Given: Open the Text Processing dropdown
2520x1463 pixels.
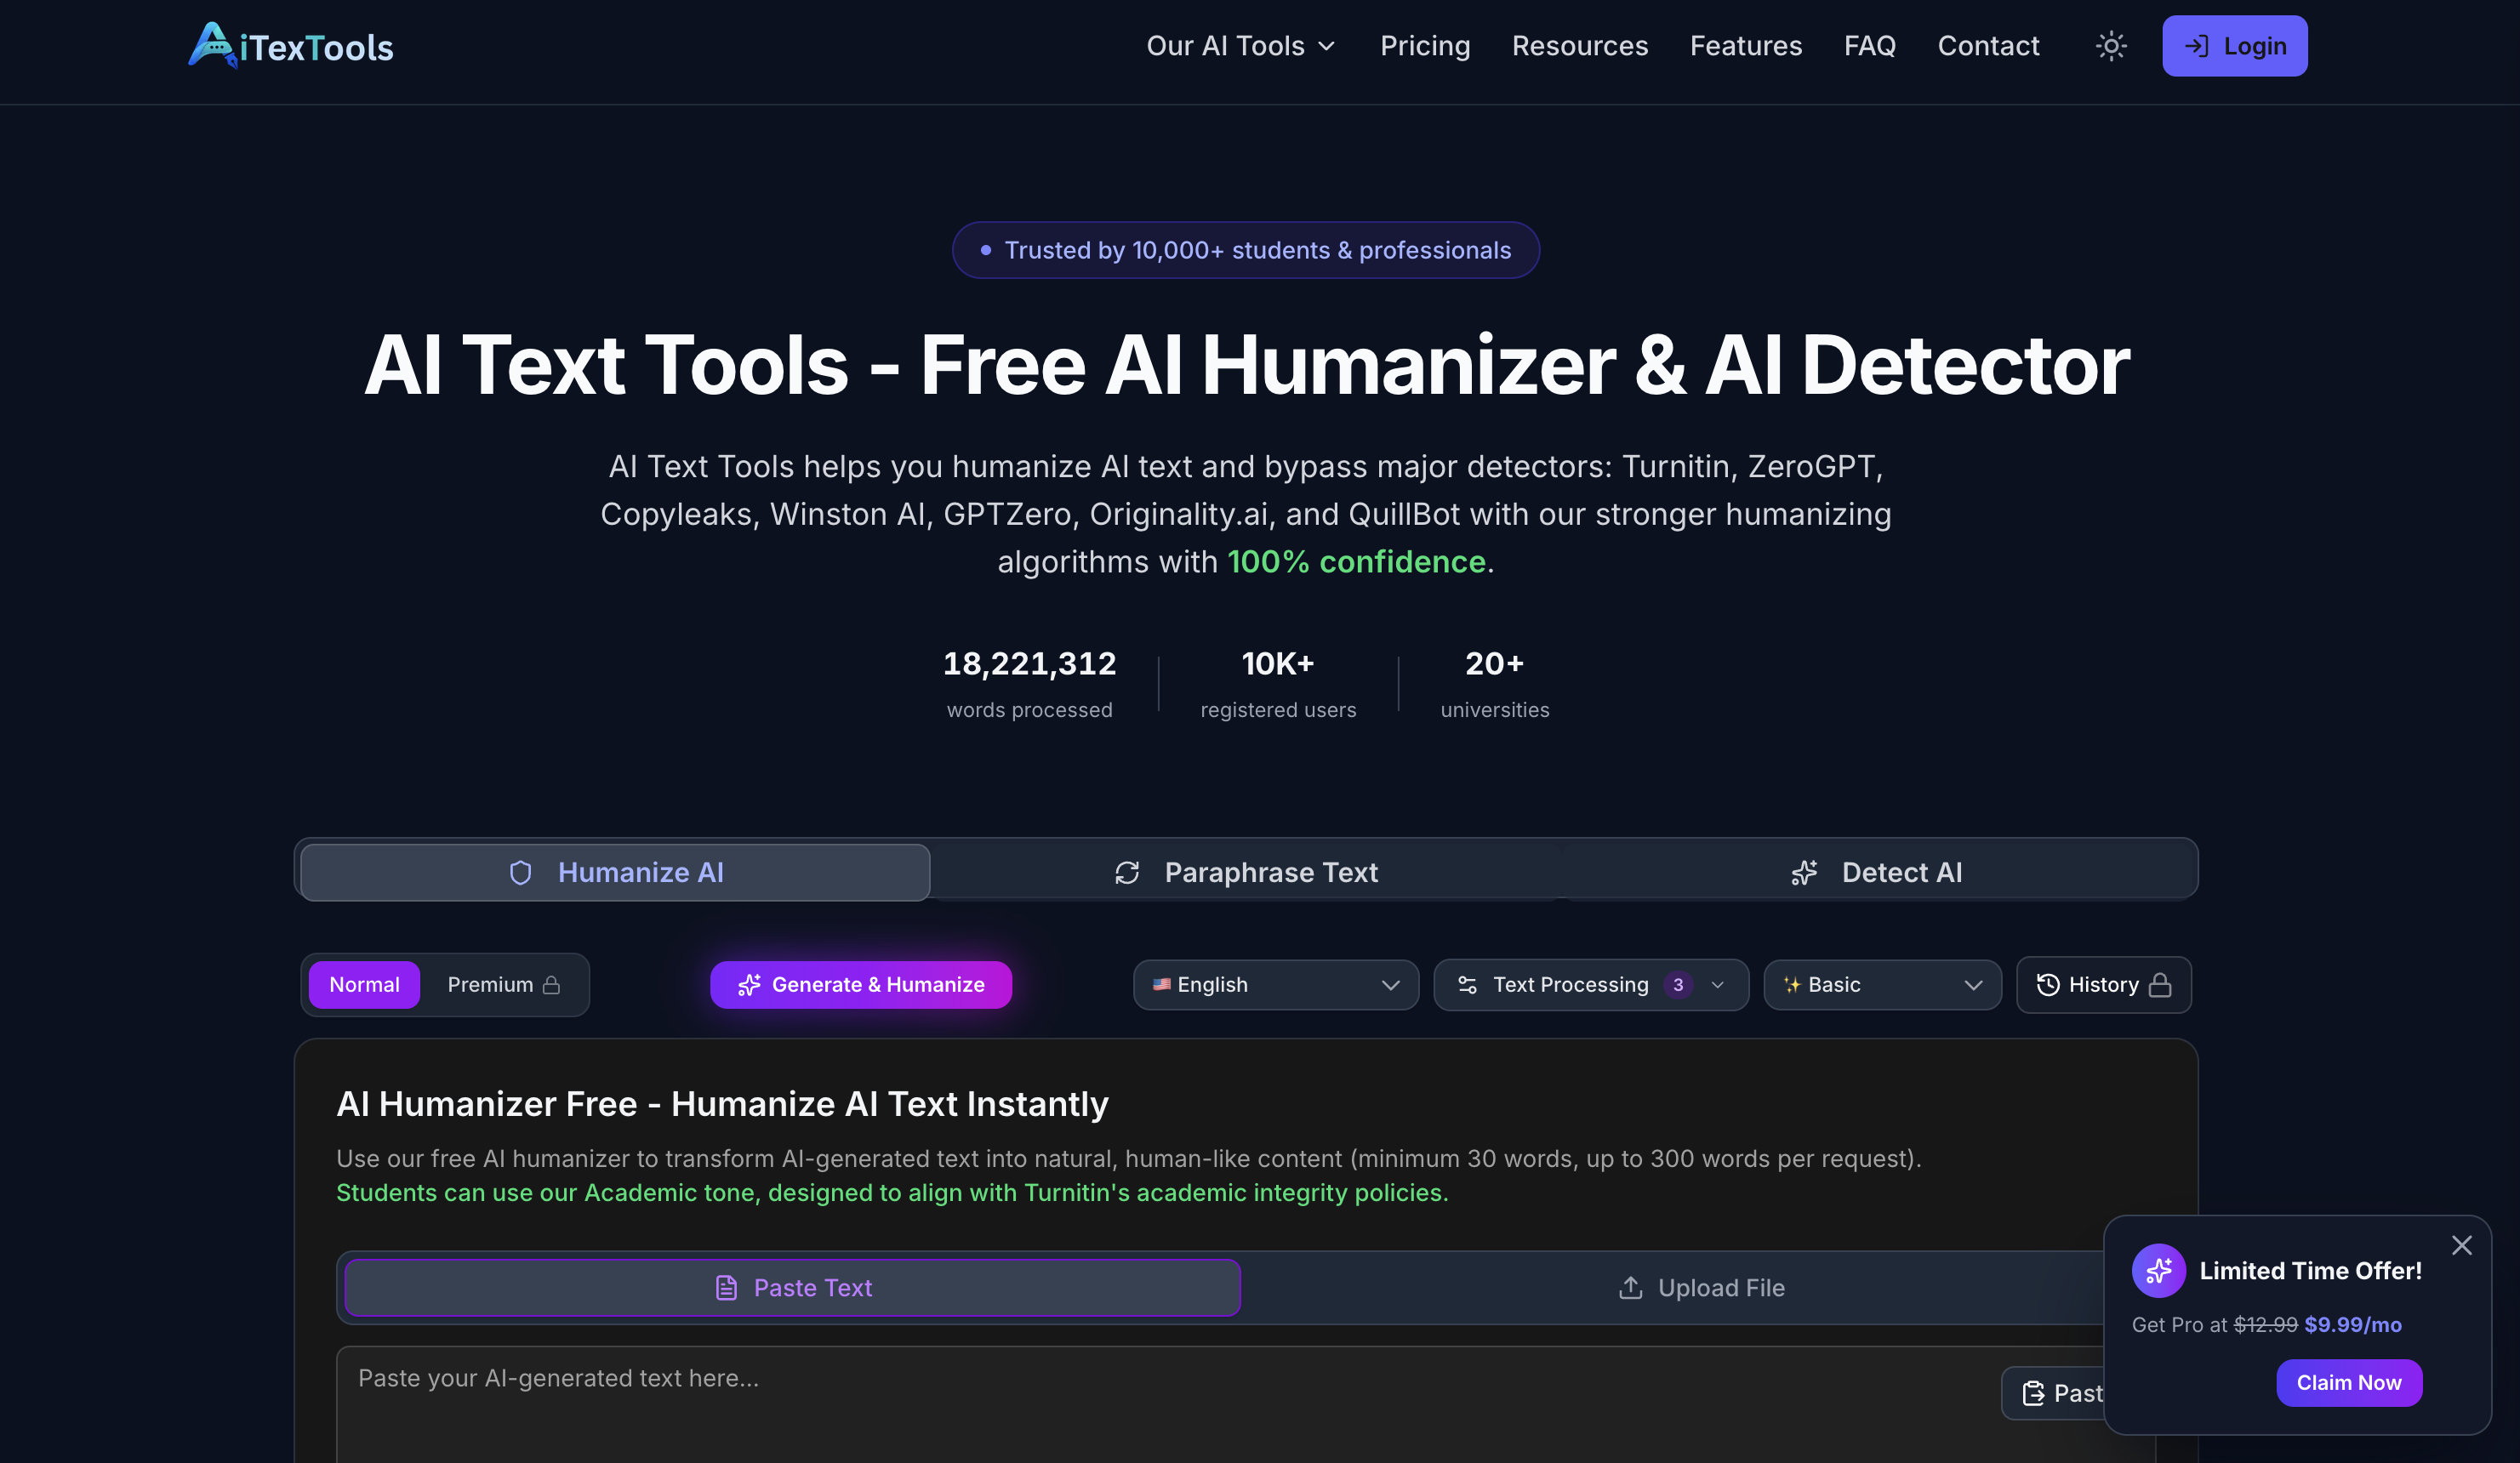Looking at the screenshot, I should click(x=1591, y=985).
